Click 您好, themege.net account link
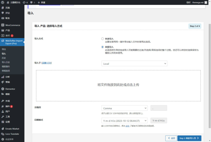This screenshot has width=211, height=142. point(195,2)
